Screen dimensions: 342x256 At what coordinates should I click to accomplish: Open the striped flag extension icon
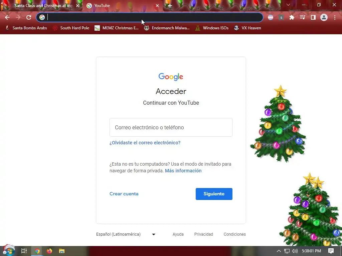271,17
